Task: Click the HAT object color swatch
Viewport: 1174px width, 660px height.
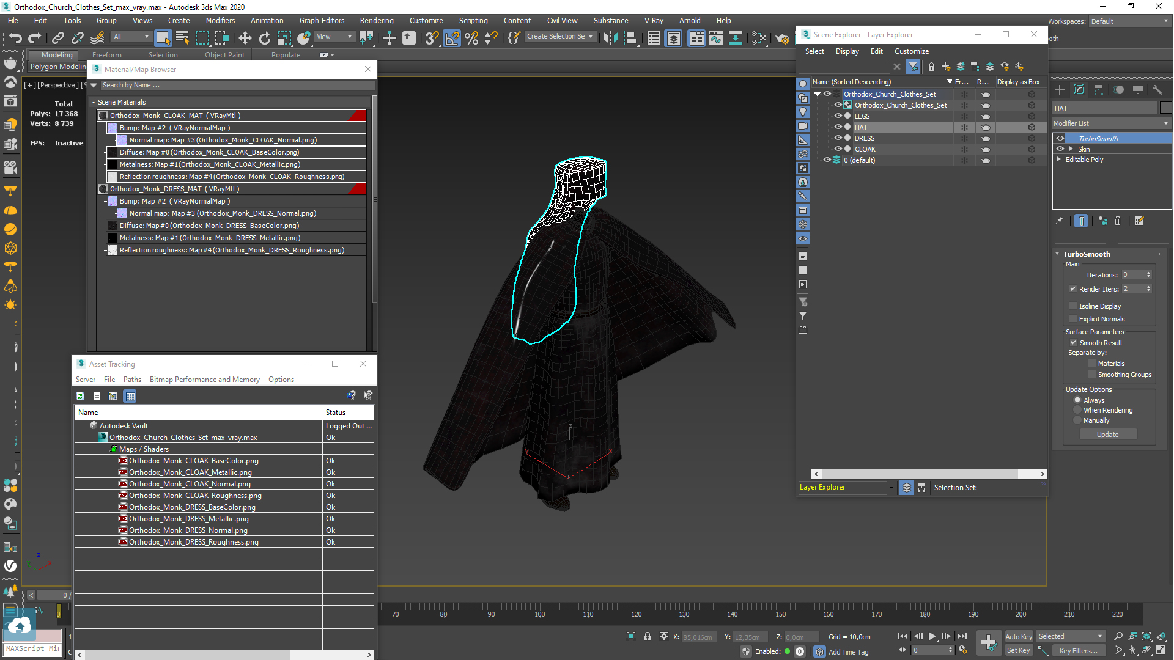Action: point(1165,108)
